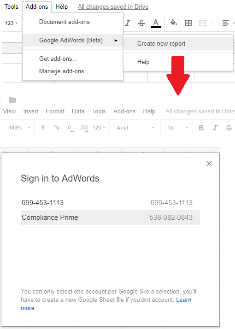Screen dimensions: 235x329
Task: Open the Tools menu in the lower menu bar
Action: (x=99, y=111)
